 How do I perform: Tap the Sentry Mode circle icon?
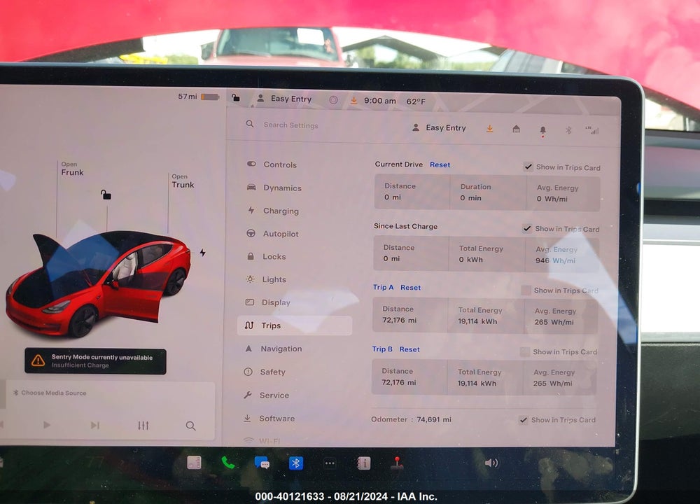333,100
